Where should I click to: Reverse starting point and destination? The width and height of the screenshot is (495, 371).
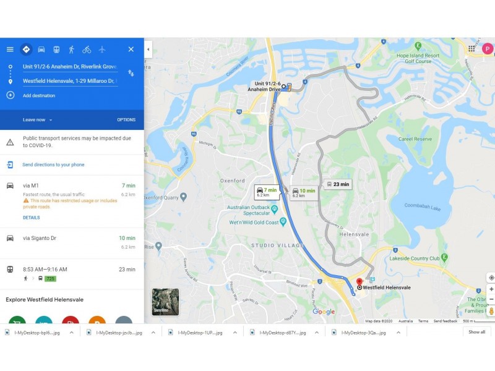tap(131, 73)
